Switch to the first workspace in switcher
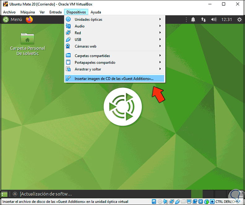Screen dimensions: 245x205 197,194
